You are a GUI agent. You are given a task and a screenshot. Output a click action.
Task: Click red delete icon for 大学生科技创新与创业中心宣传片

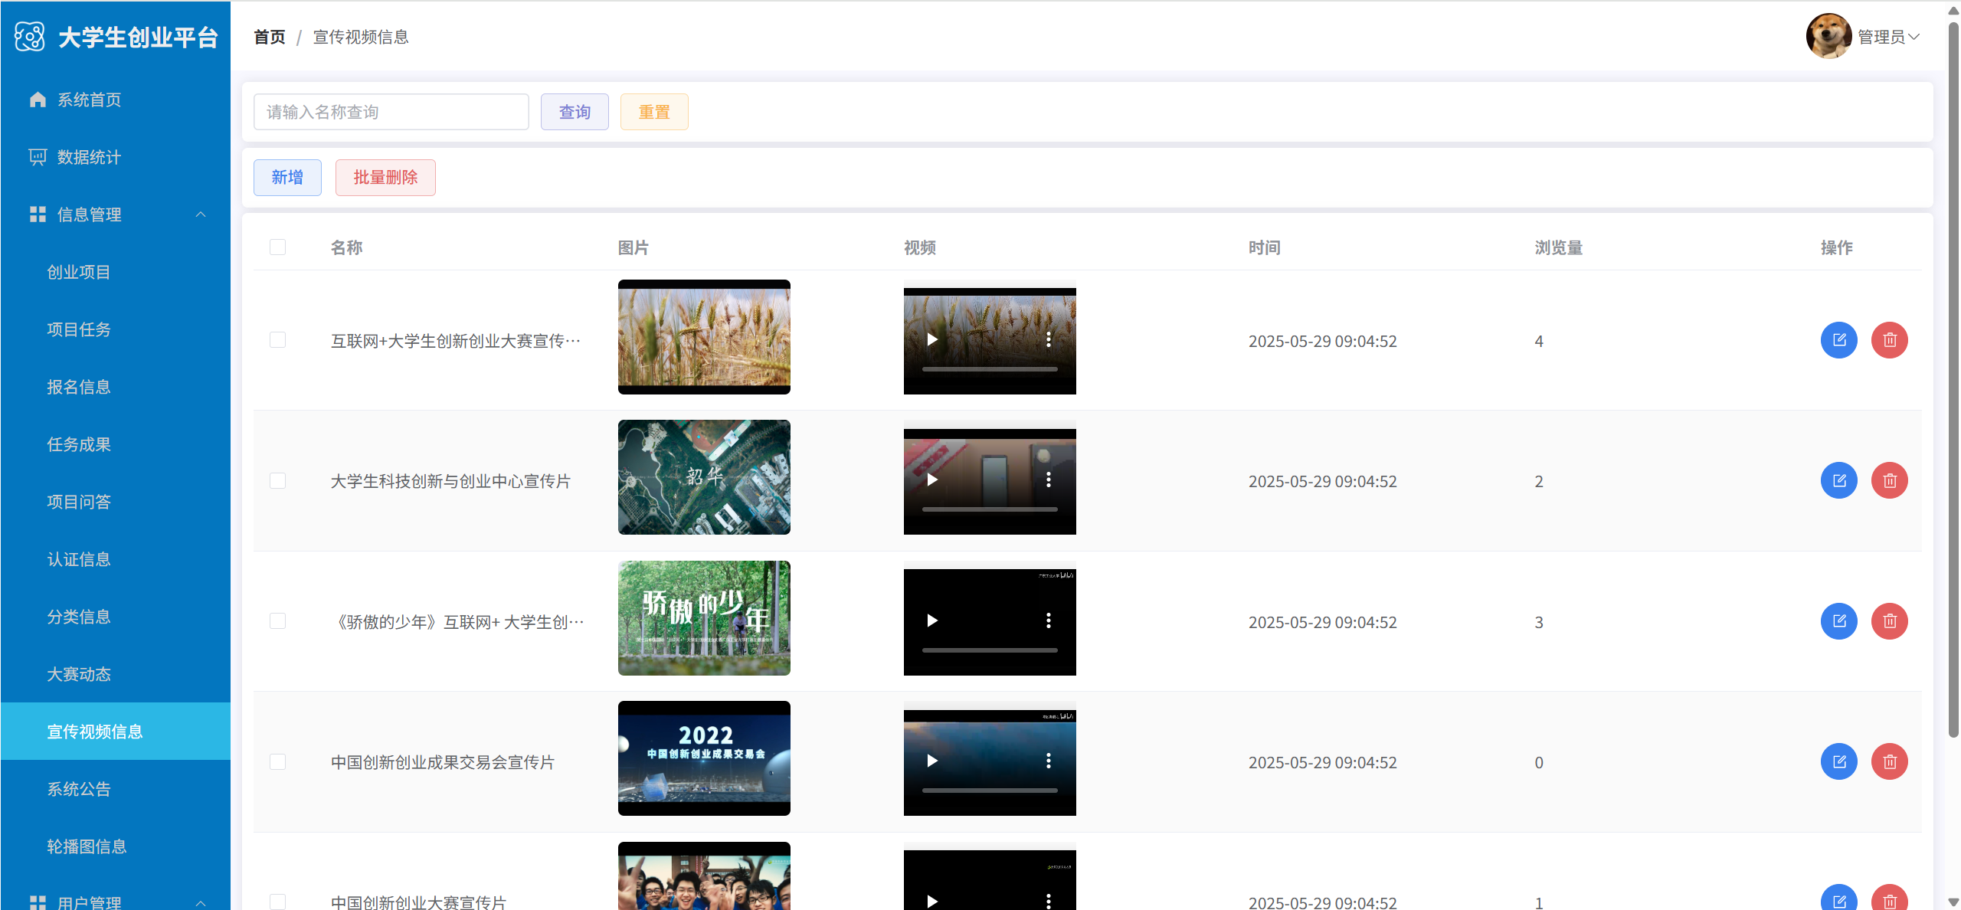1889,480
